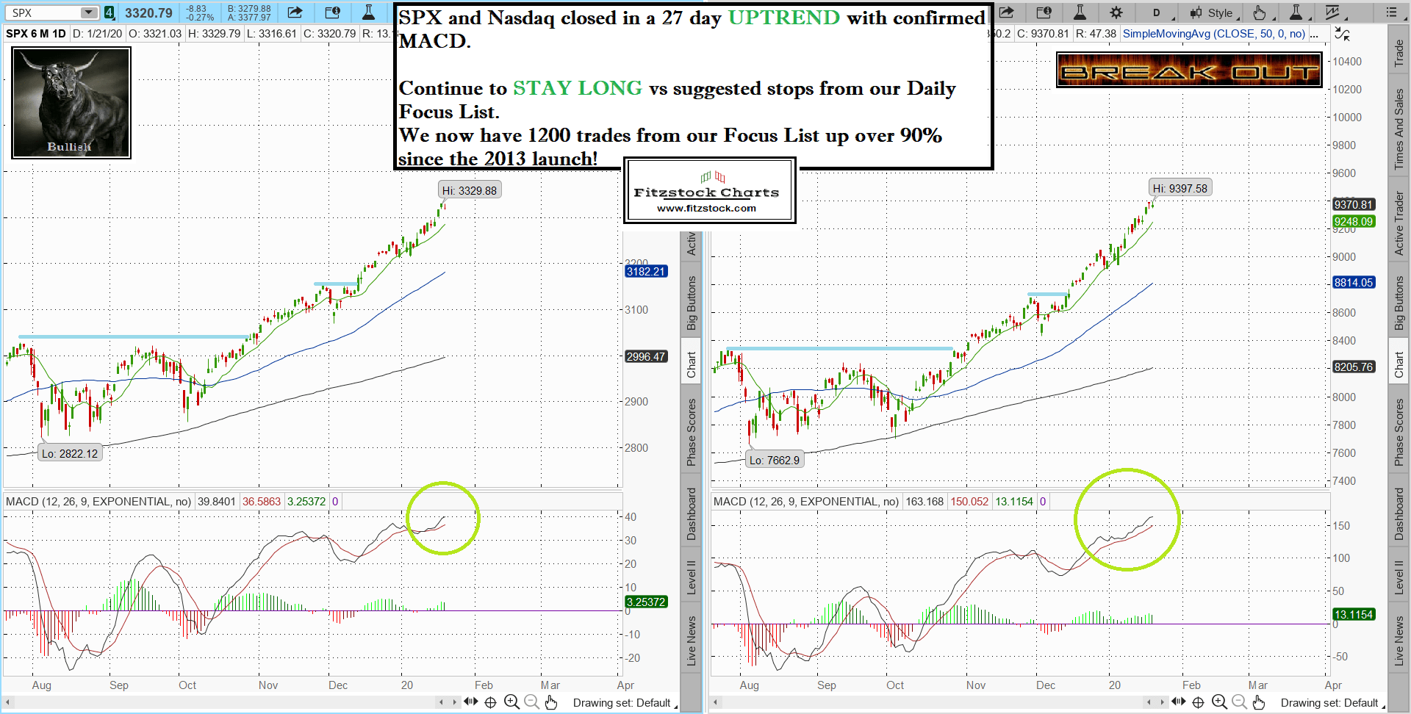Open Edit Studies flask icon in right chart
The height and width of the screenshot is (714, 1411).
pyautogui.click(x=1080, y=12)
